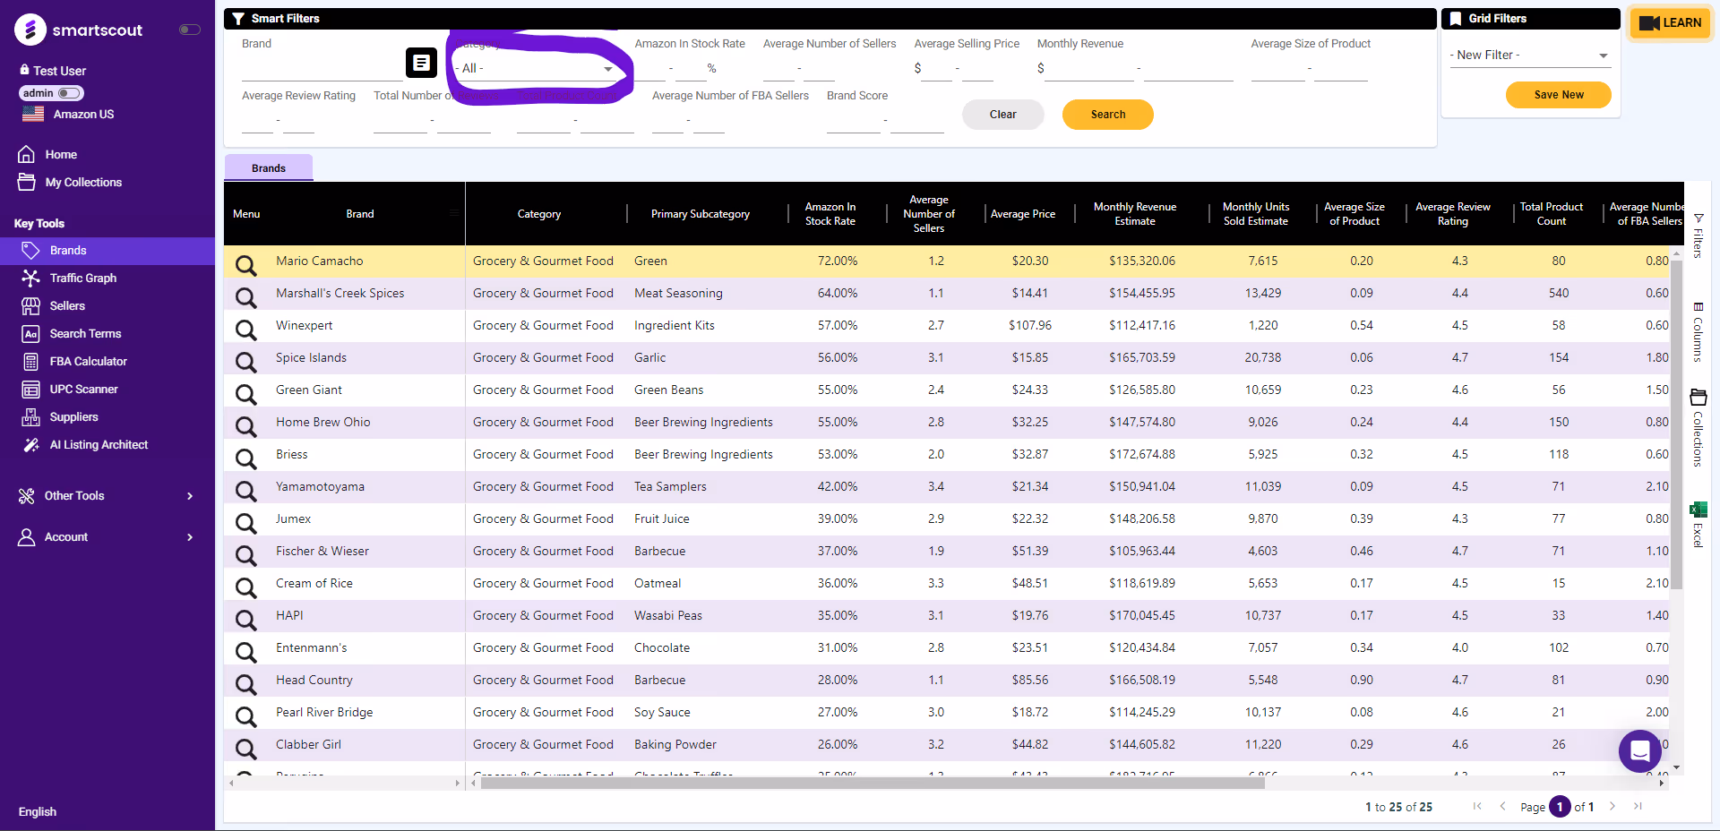Toggle the admin switch
This screenshot has height=831, width=1720.
pos(69,93)
